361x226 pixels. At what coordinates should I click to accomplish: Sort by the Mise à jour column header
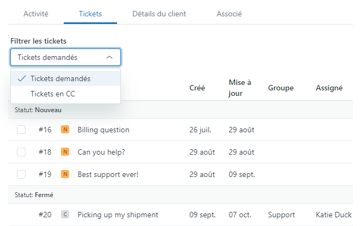pos(240,88)
